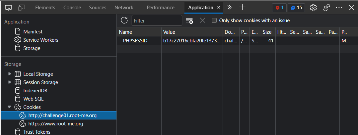Expand Local Storage tree node
This screenshot has width=358, height=135.
tap(10, 74)
